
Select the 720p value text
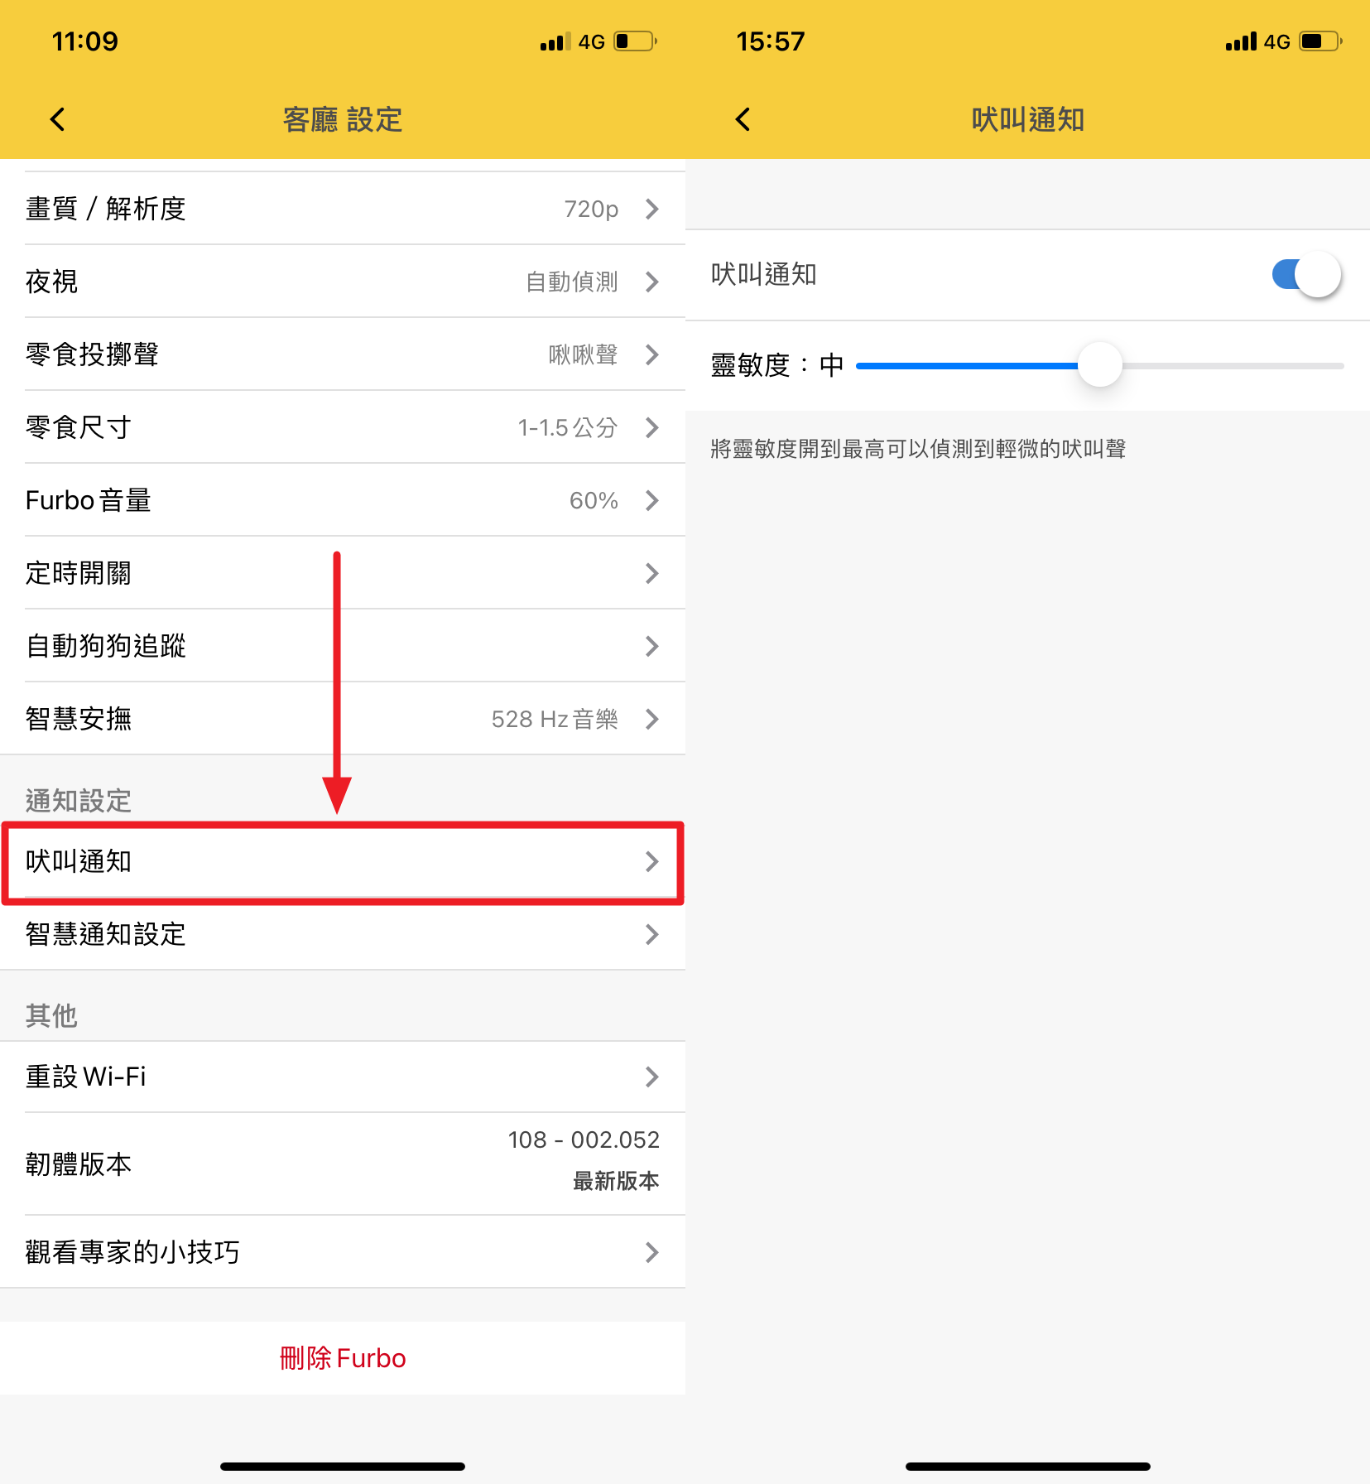[591, 209]
